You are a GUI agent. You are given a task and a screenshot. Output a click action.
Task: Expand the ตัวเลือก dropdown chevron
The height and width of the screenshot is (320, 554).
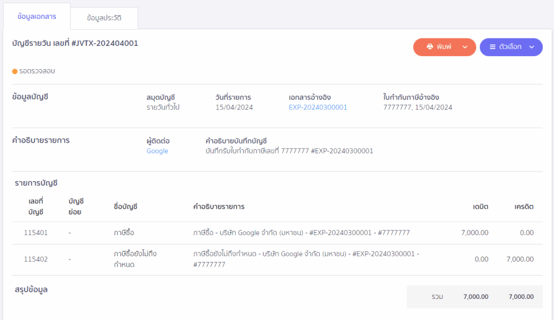(x=532, y=47)
